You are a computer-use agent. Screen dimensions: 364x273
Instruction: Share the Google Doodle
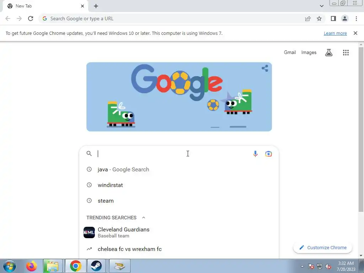265,68
